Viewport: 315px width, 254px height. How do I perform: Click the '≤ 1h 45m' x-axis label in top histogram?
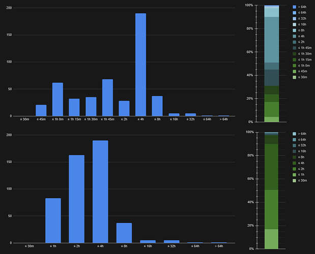coord(107,119)
